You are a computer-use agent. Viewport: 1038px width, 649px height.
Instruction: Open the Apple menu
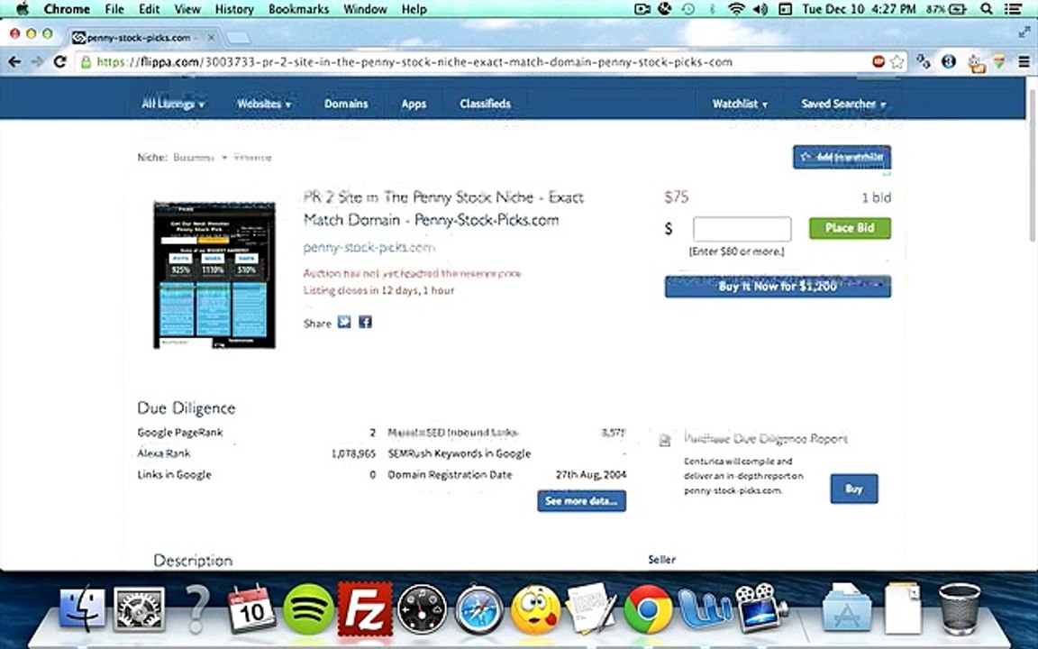pos(22,9)
